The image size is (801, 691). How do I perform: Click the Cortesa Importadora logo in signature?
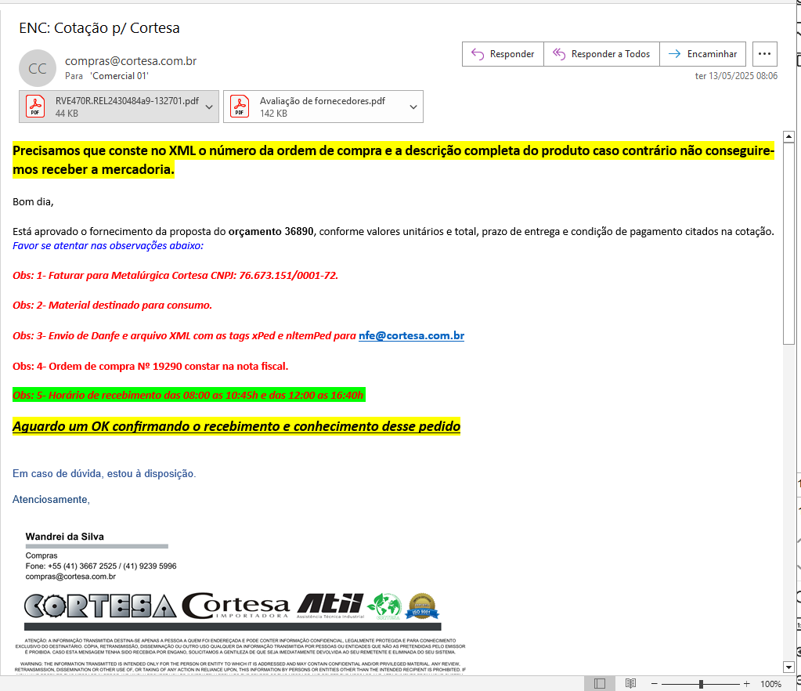pyautogui.click(x=236, y=606)
